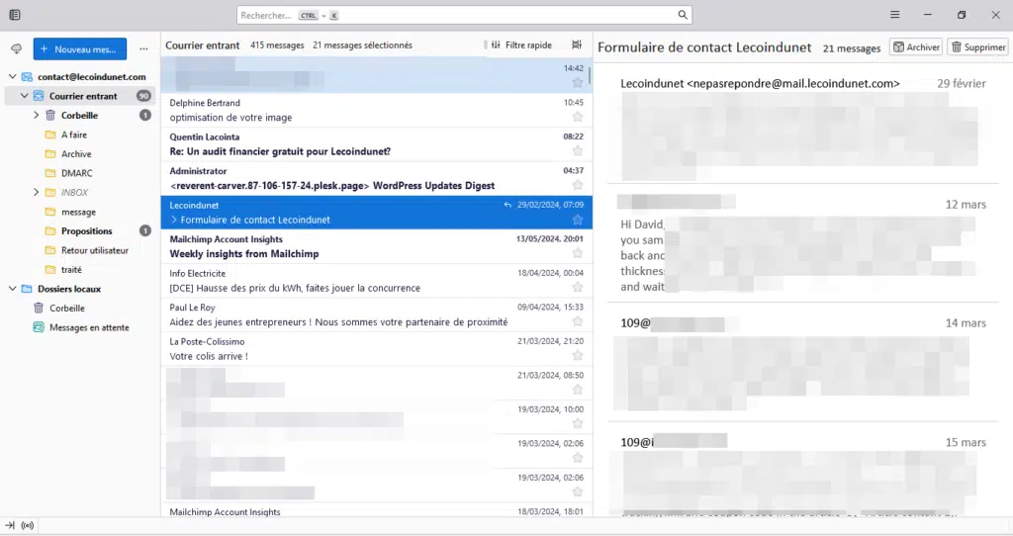Open the message folder

point(78,212)
